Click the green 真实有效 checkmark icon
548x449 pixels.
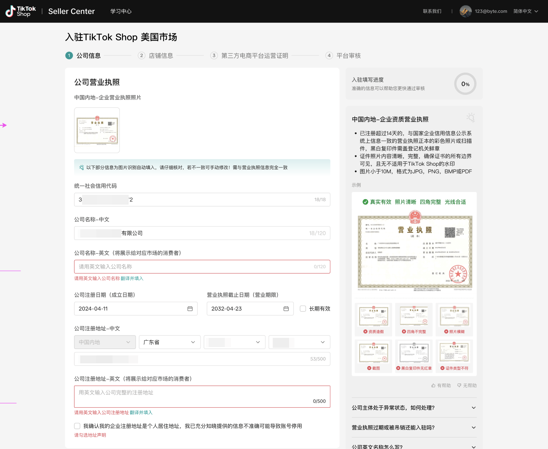point(365,202)
